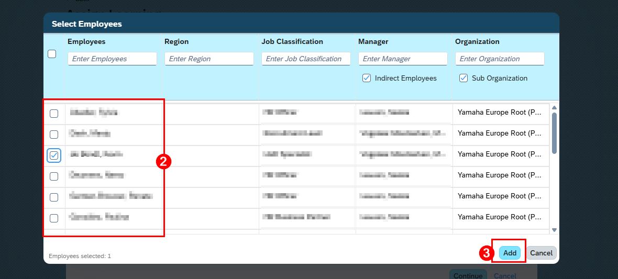Image resolution: width=618 pixels, height=279 pixels.
Task: Tick the select-all checkbox in the header
Action: 52,54
